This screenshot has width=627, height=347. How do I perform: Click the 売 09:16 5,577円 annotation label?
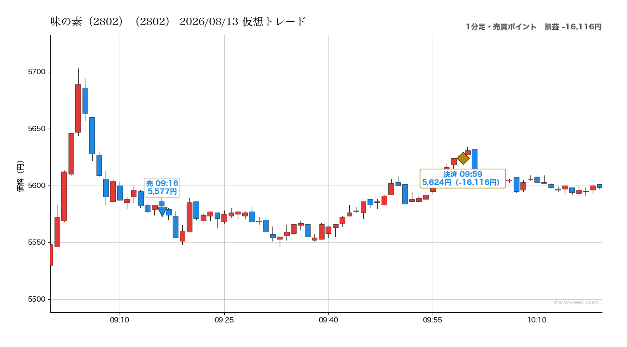click(162, 187)
